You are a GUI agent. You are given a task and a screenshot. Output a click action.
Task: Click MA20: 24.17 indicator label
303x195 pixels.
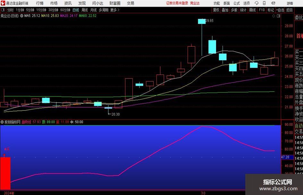click(69, 16)
